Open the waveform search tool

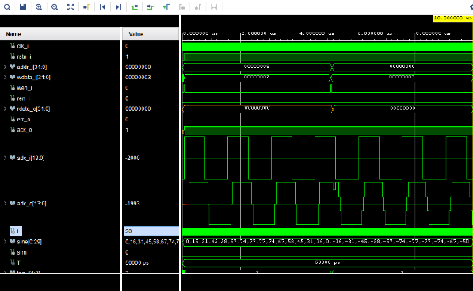pos(7,7)
